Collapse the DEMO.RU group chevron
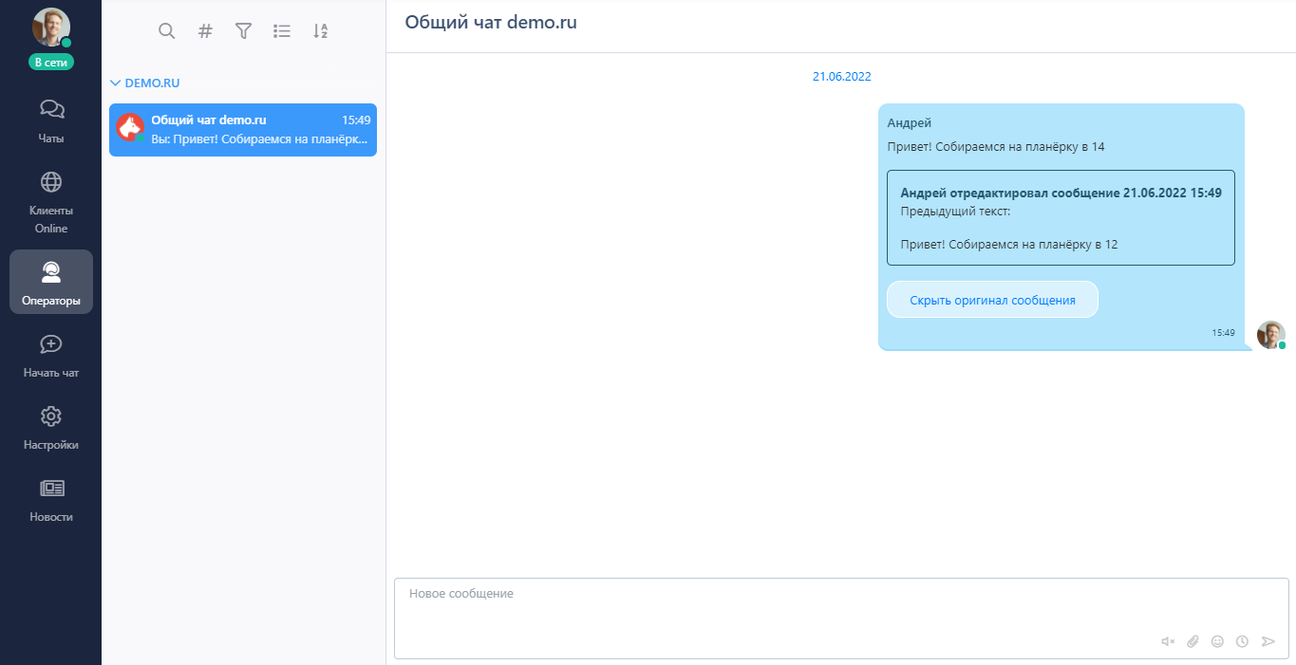 coord(116,83)
